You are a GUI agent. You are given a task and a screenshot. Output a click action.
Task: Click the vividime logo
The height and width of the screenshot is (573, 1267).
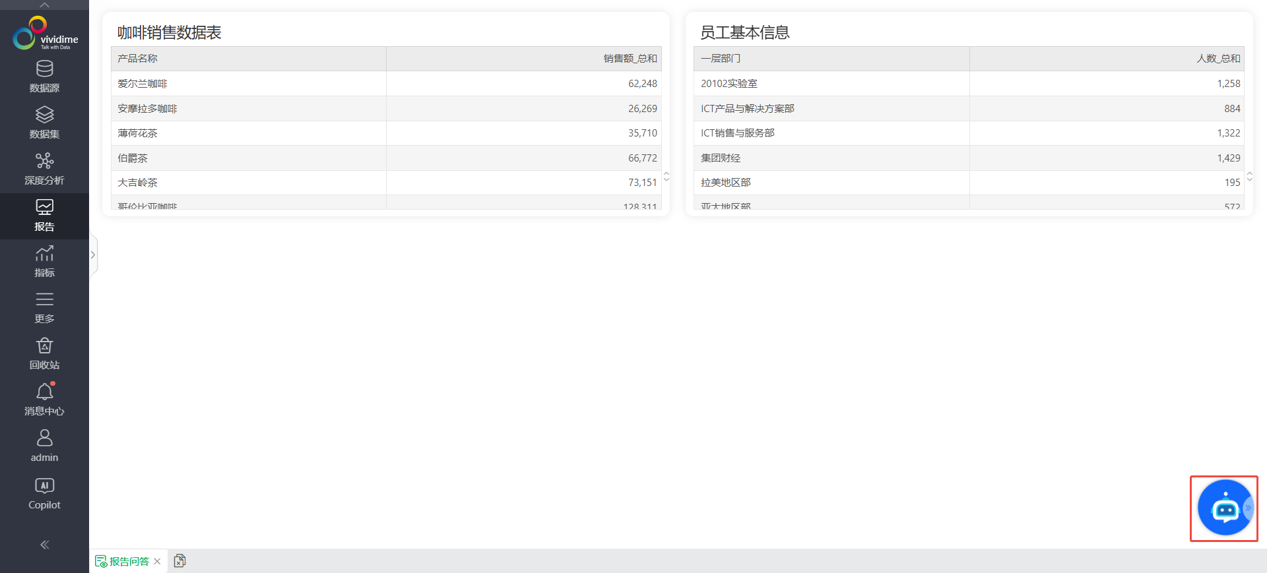point(45,34)
